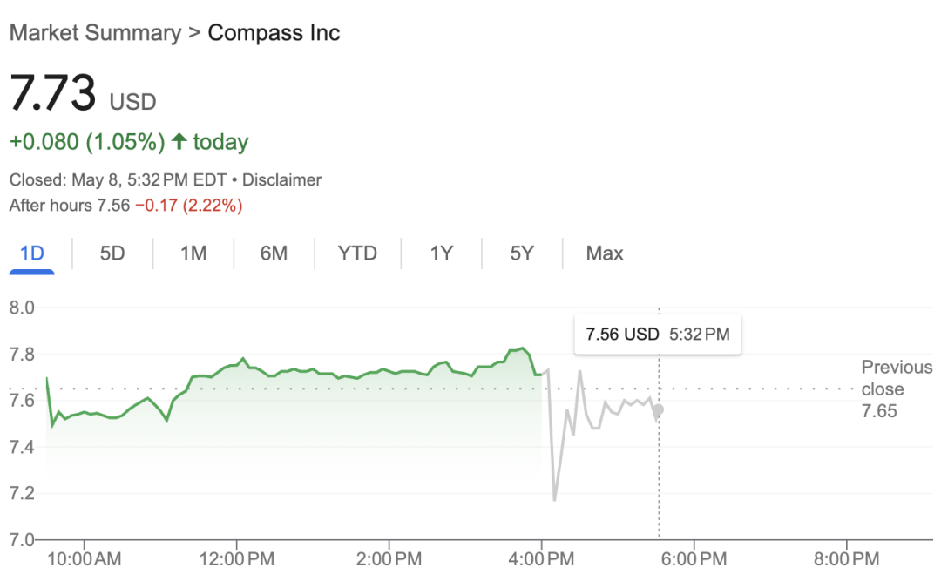Show the 5Y price chart

click(522, 253)
